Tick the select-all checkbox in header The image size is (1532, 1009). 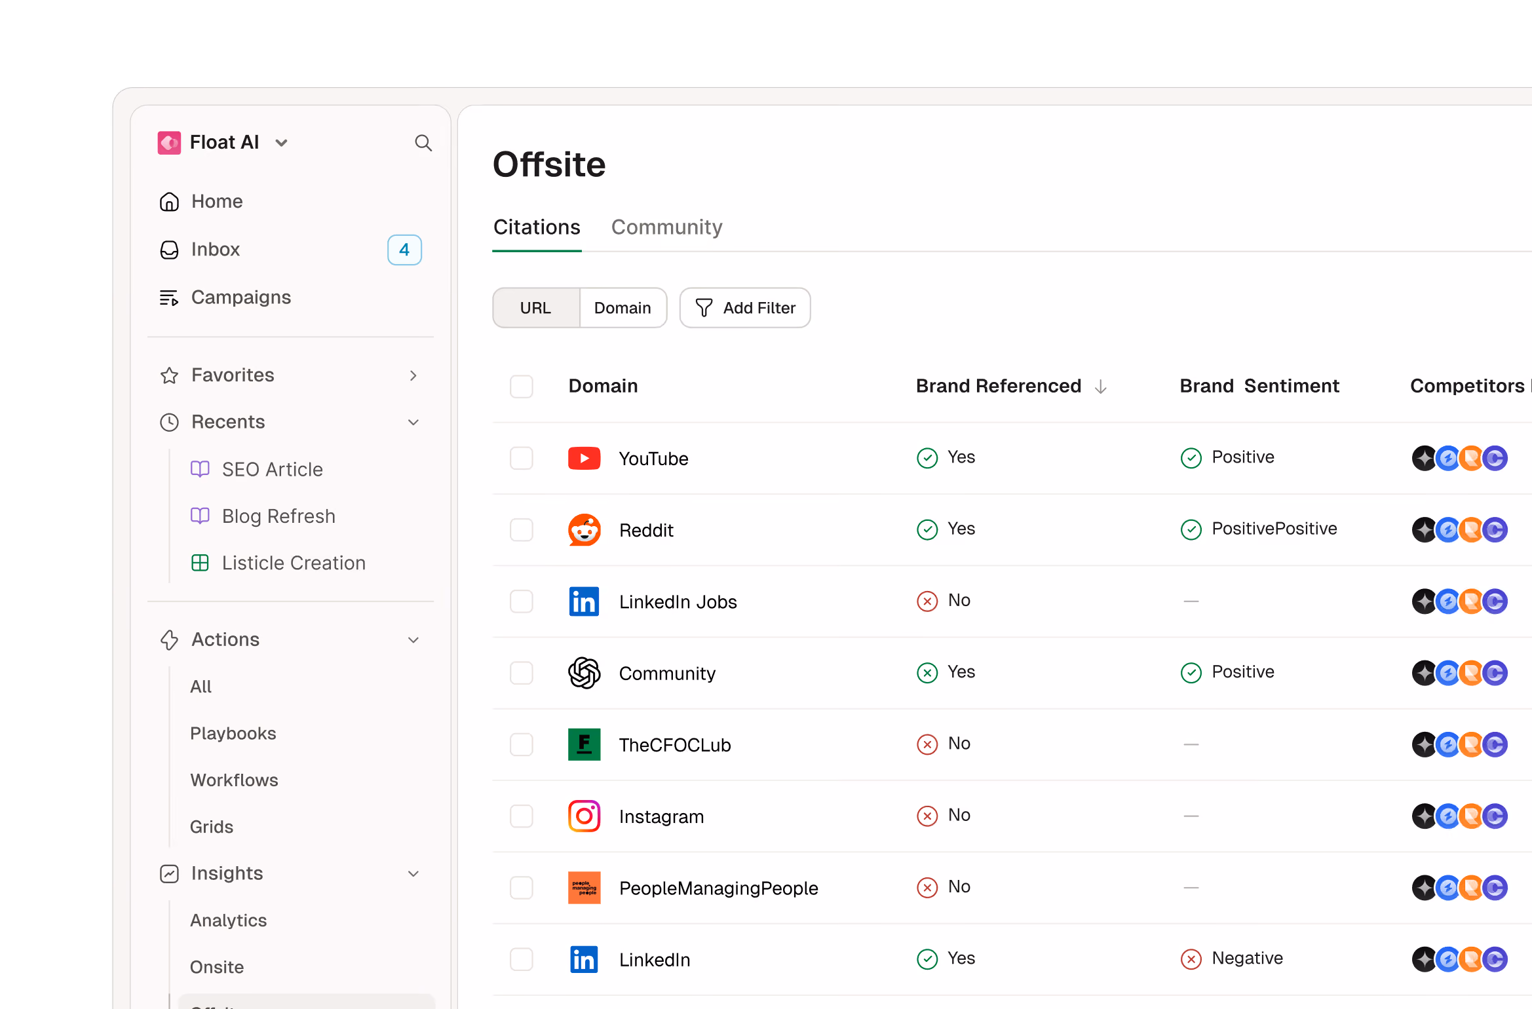pyautogui.click(x=522, y=387)
